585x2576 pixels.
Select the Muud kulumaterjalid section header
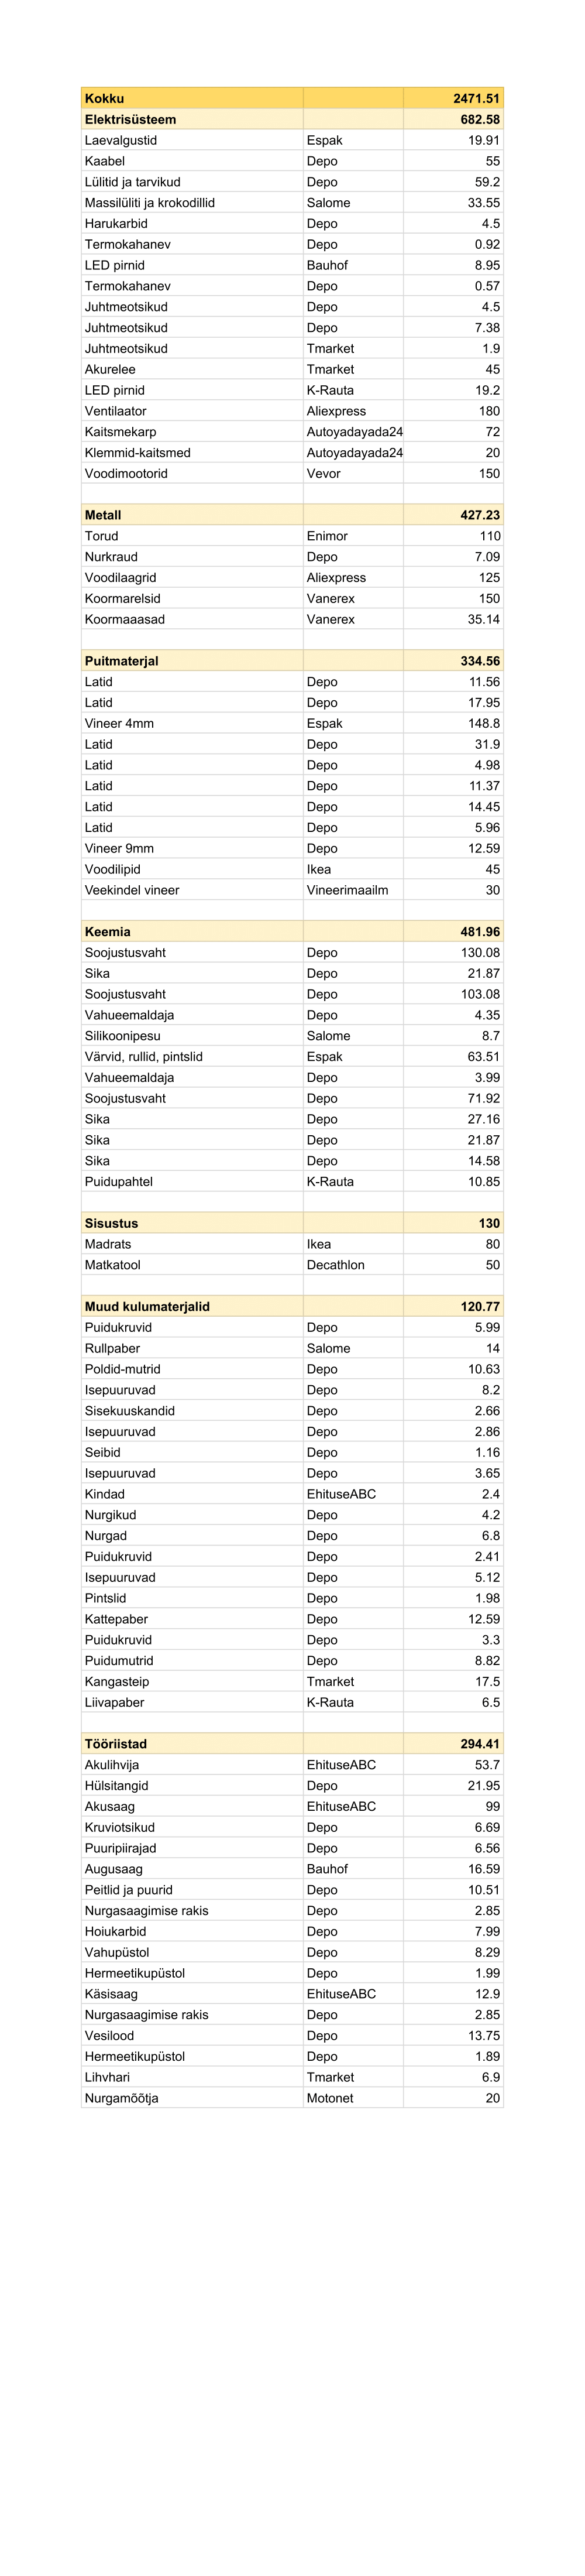pos(147,1306)
